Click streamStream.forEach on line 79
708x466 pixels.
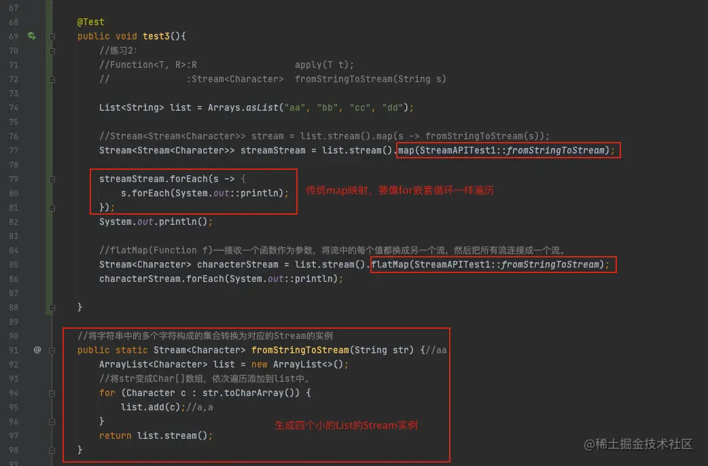(153, 179)
